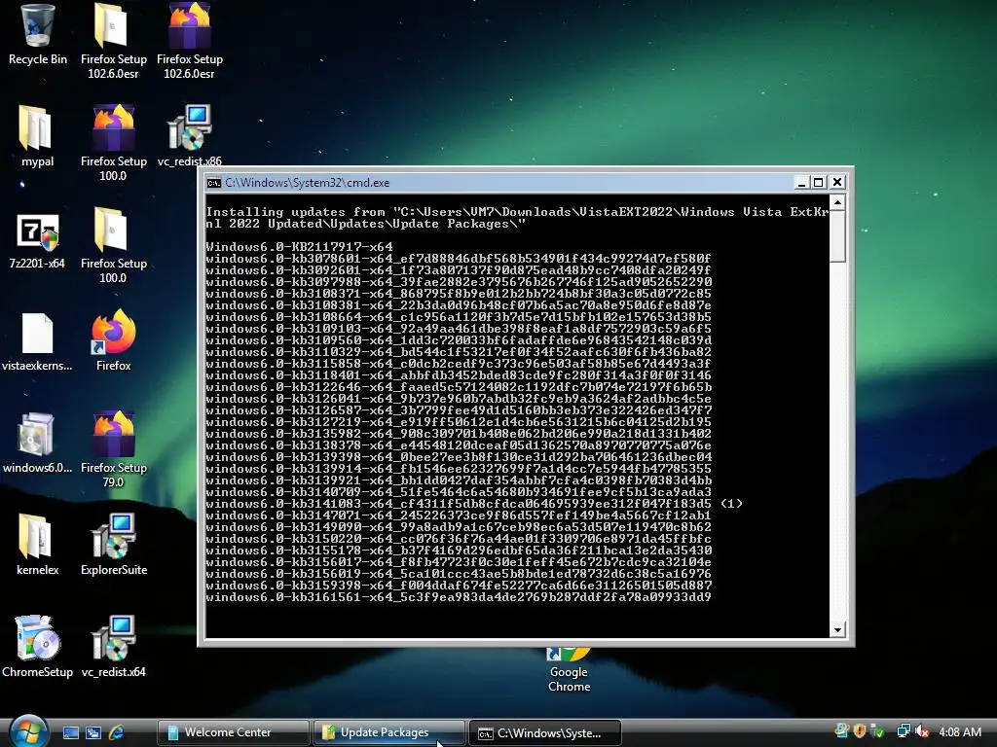Click the Windows6.0-KB2117917-x64 line
The image size is (997, 747).
tap(299, 246)
